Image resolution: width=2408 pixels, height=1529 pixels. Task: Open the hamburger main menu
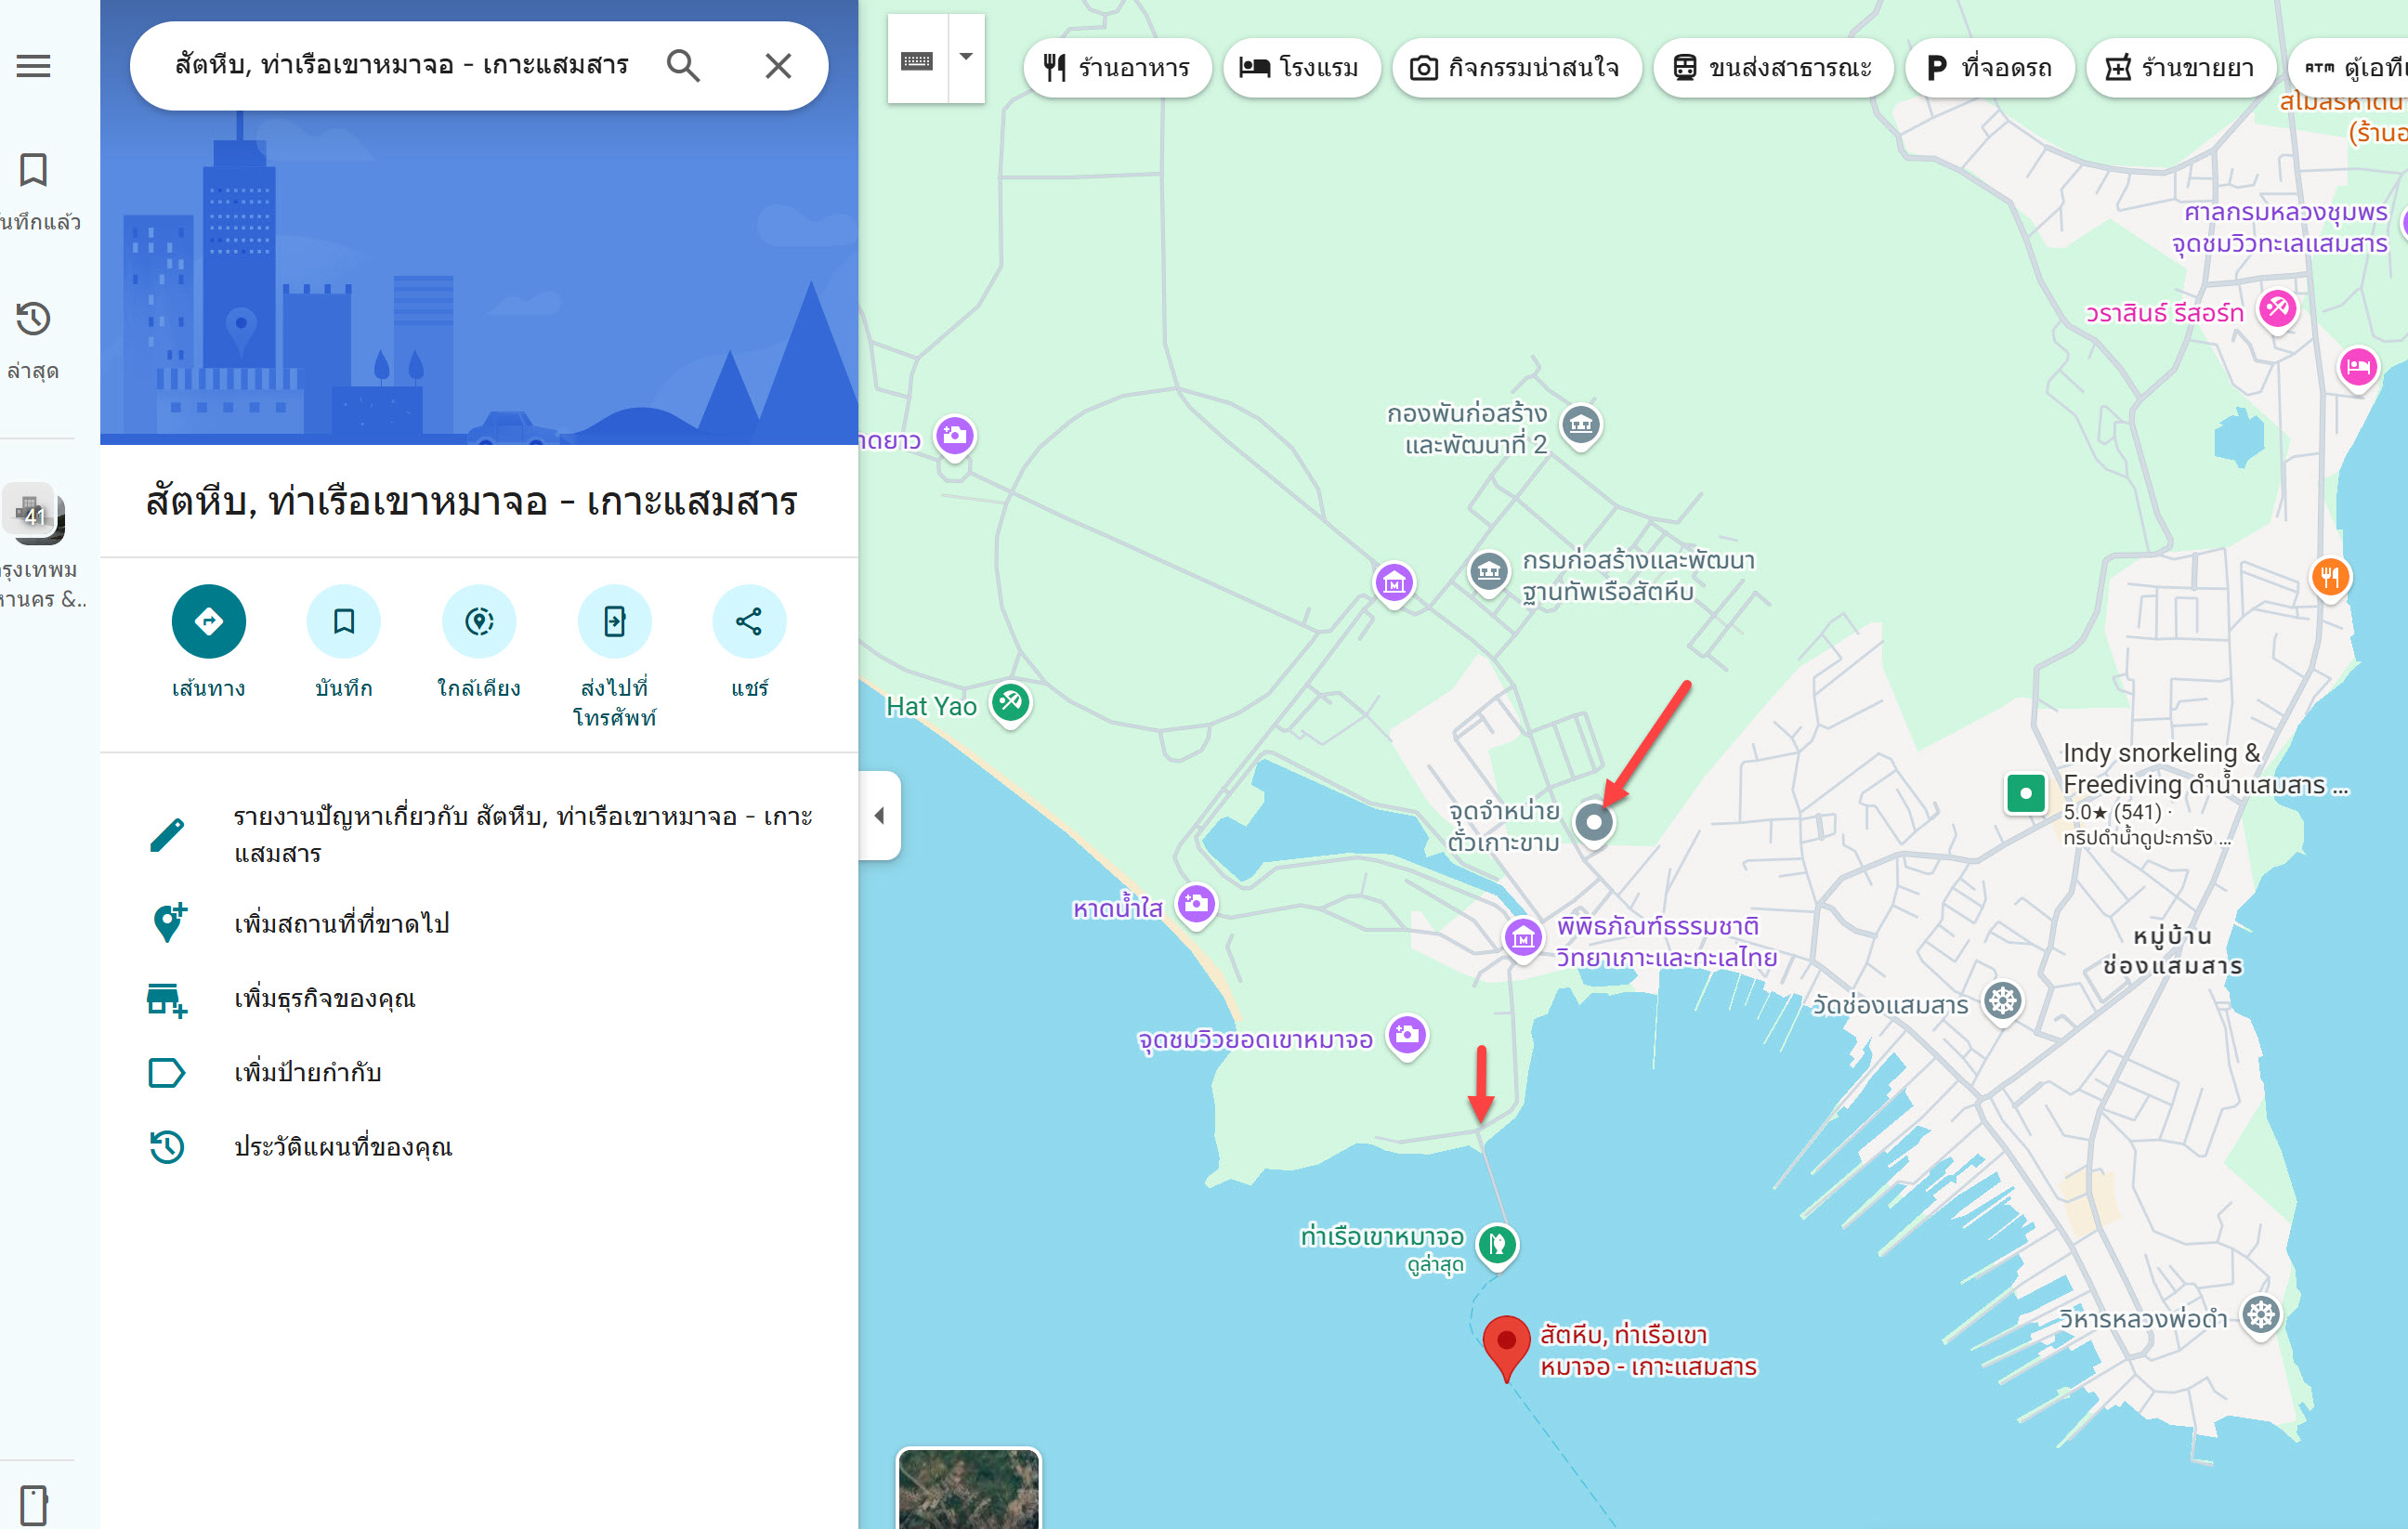(33, 66)
